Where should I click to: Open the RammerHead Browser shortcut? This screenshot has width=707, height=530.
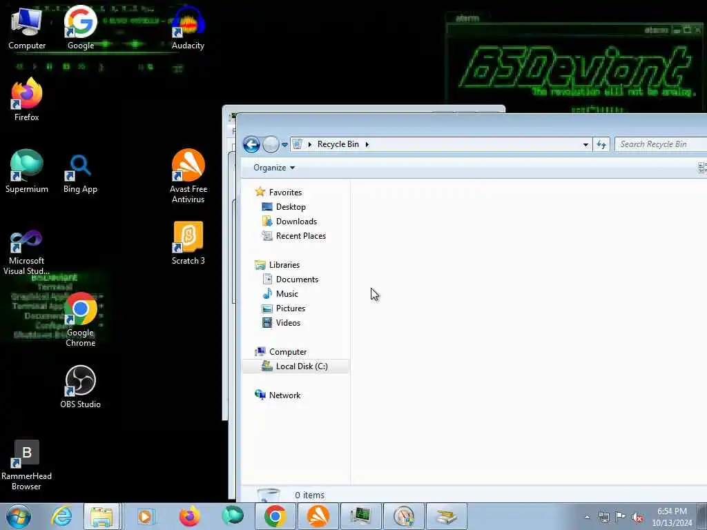(x=27, y=465)
